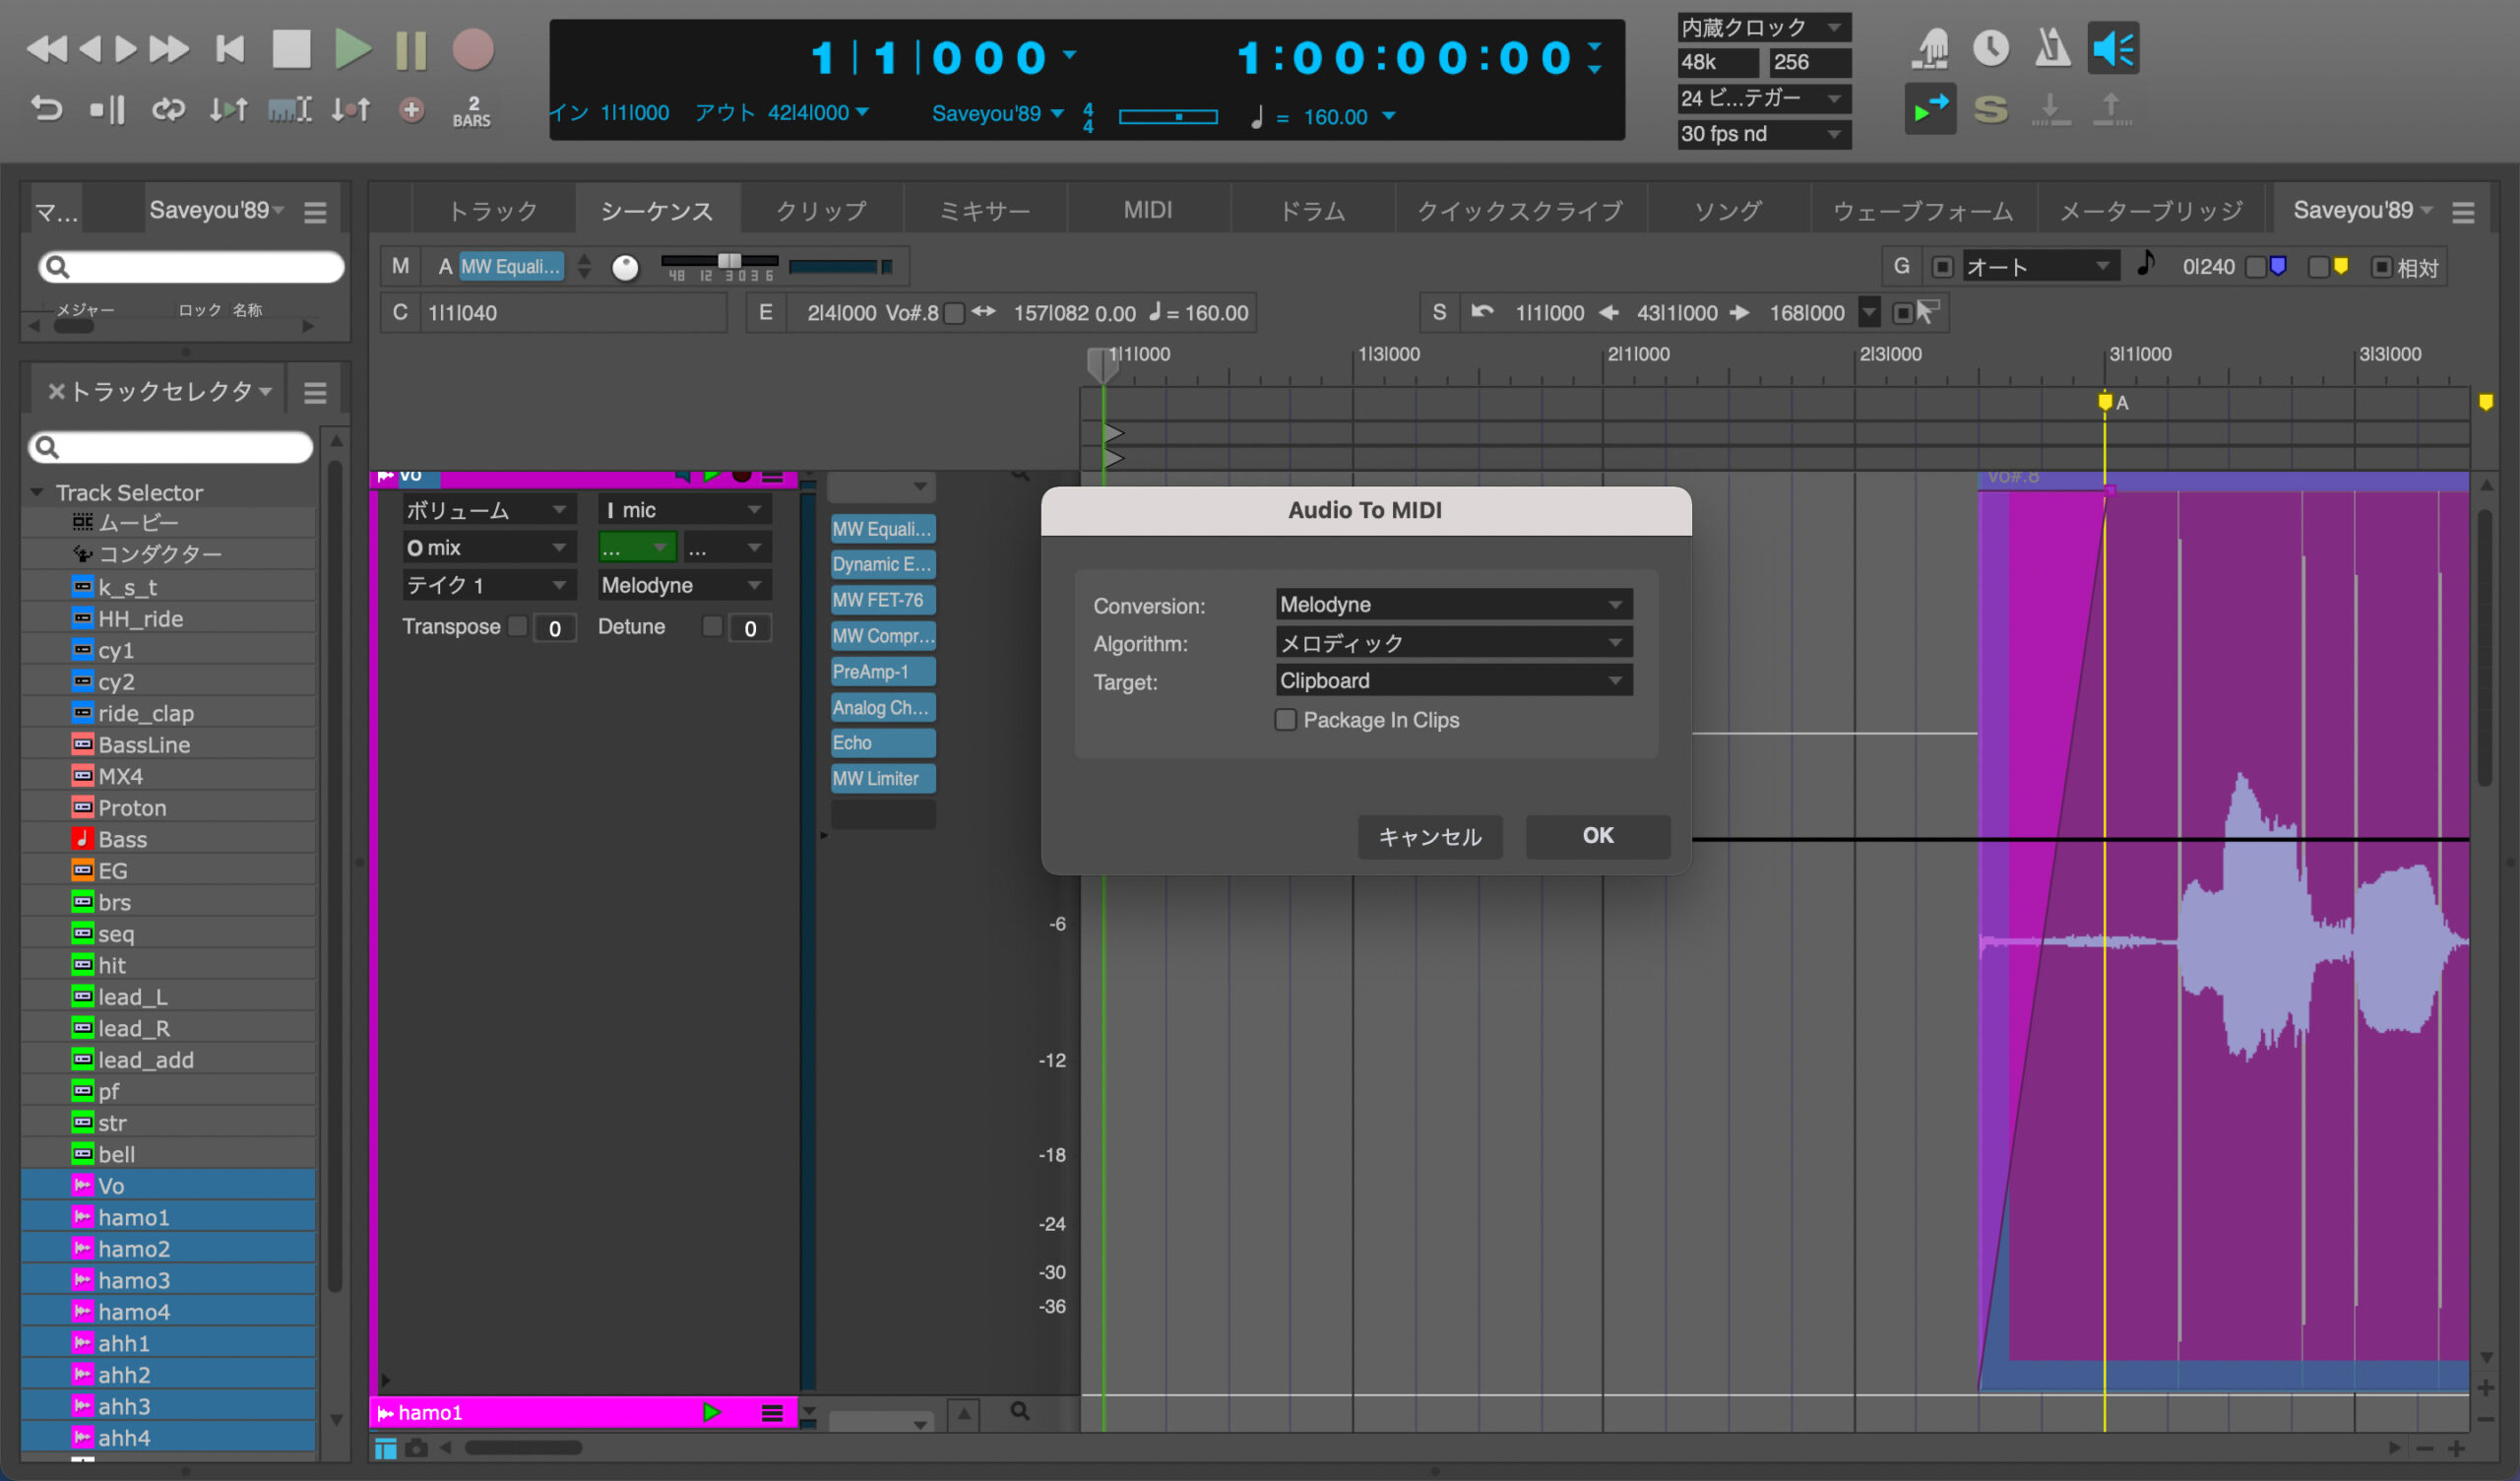The height and width of the screenshot is (1481, 2520).
Task: Adjust the track volume slider near MW Equali
Action: tap(729, 262)
